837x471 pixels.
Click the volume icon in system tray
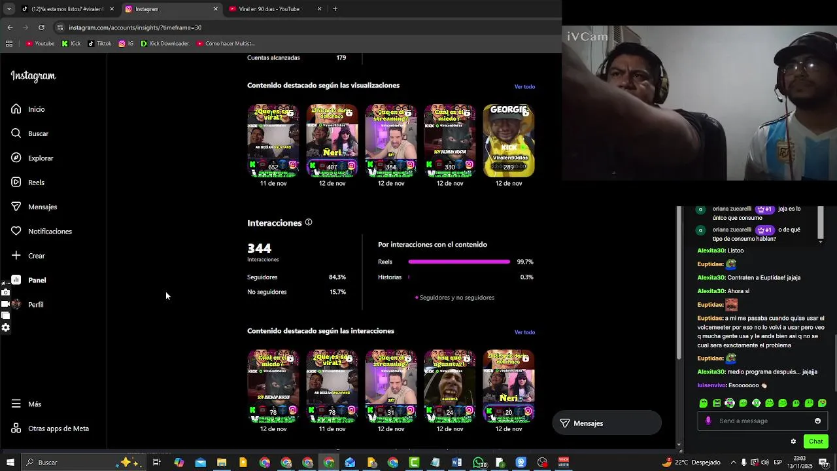click(764, 462)
